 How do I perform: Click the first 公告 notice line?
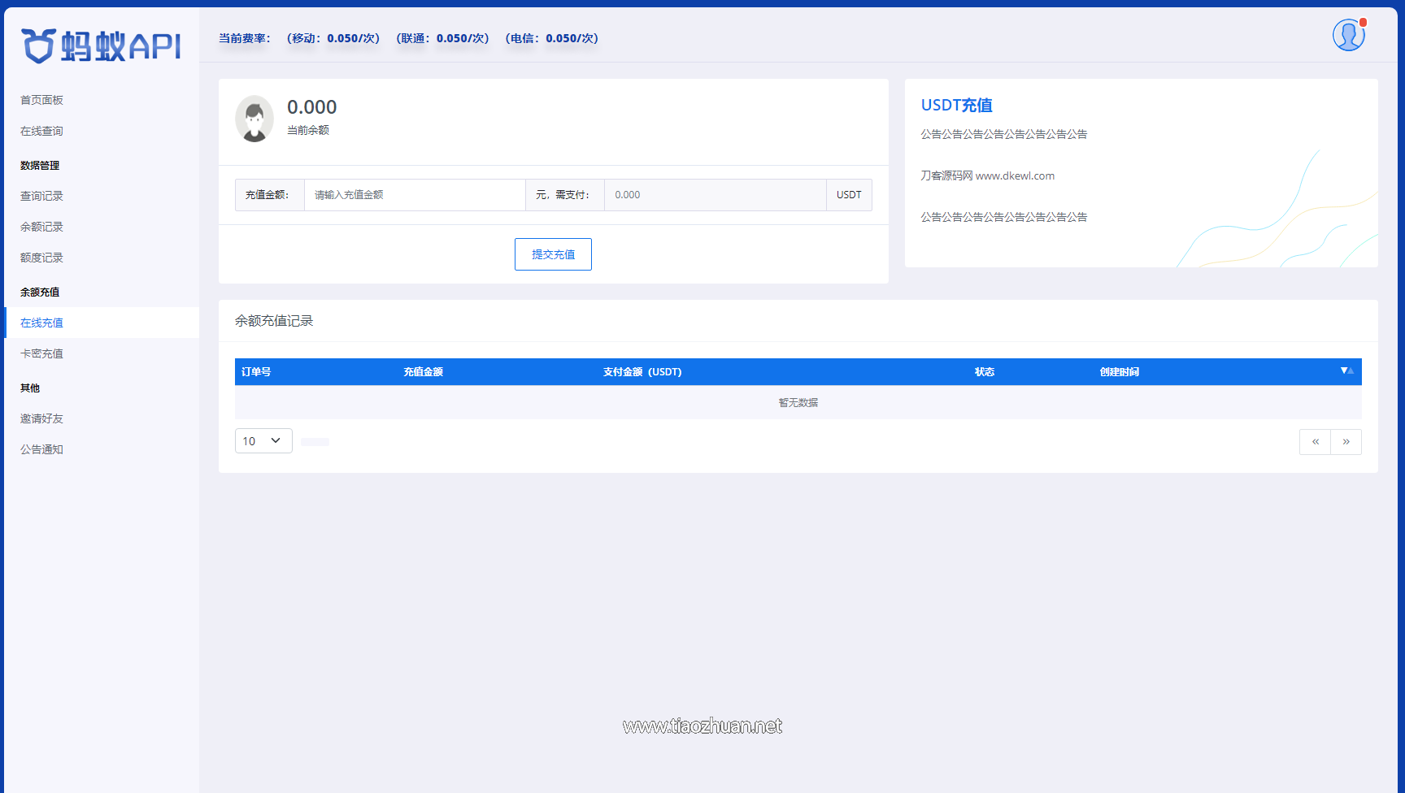coord(1004,134)
